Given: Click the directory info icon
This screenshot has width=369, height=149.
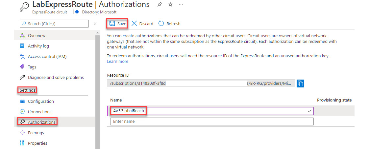Looking at the screenshot, I should point(77,12).
